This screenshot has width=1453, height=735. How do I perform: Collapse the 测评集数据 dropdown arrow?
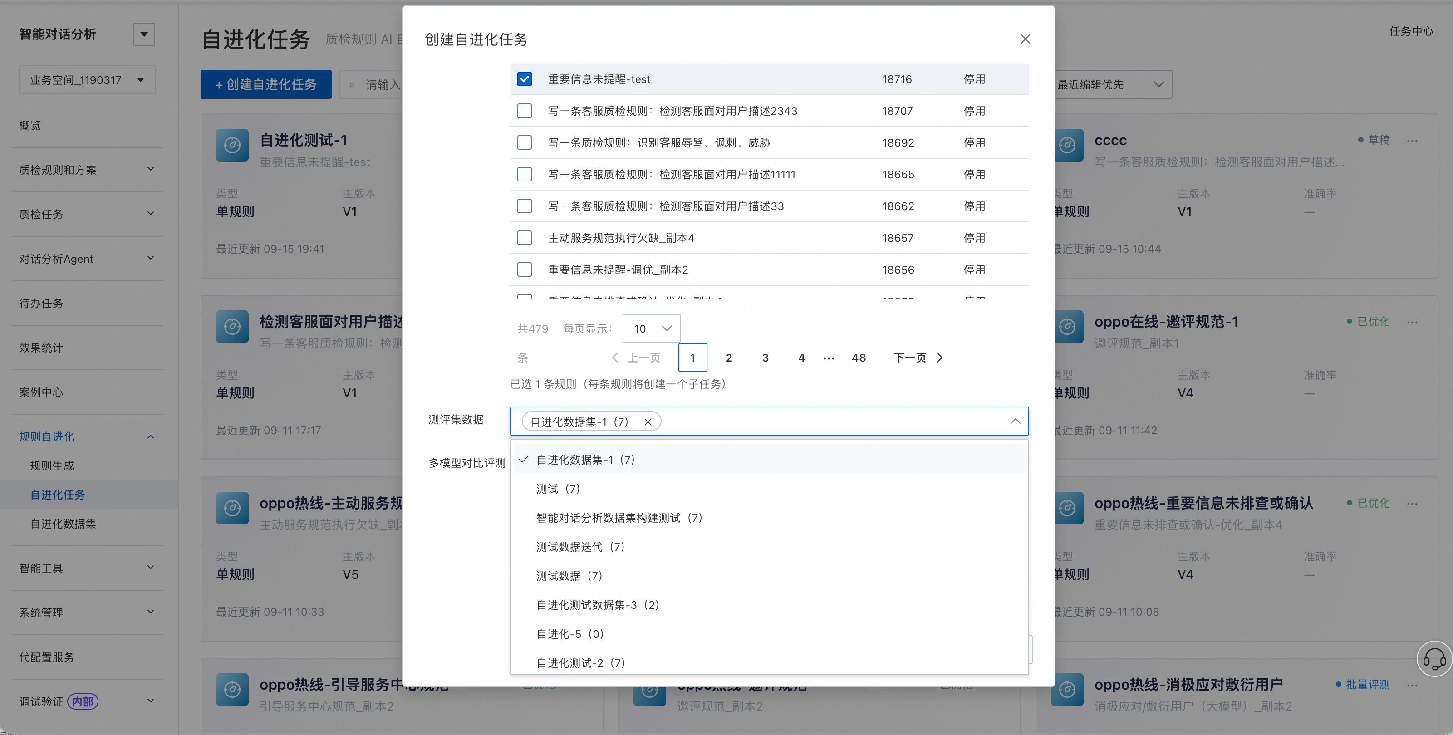tap(1015, 421)
